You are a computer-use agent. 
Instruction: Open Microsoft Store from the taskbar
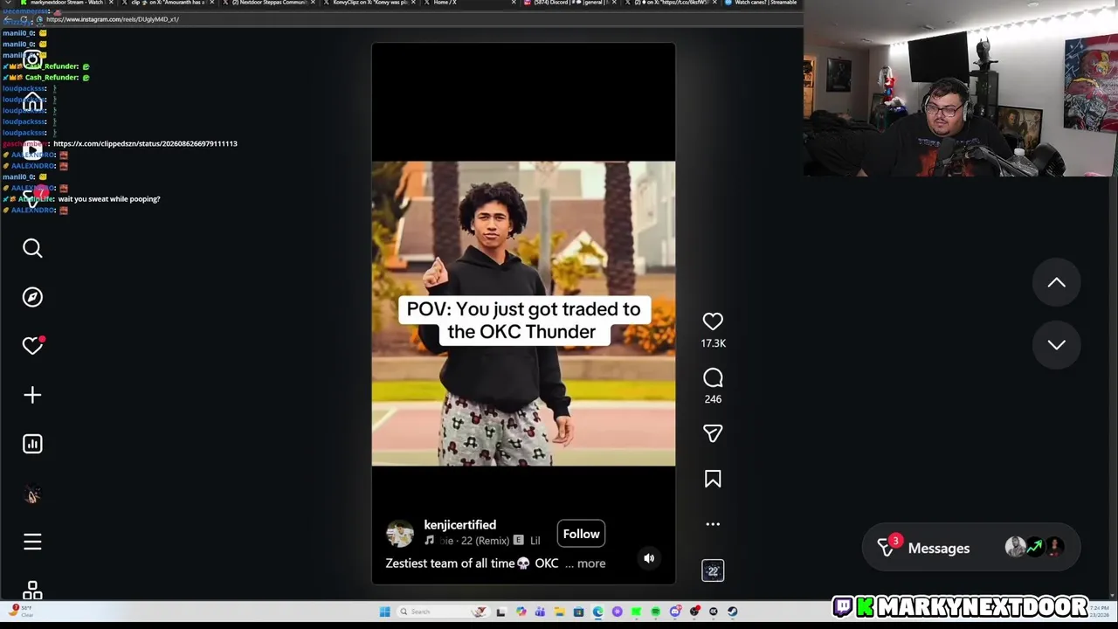click(578, 612)
